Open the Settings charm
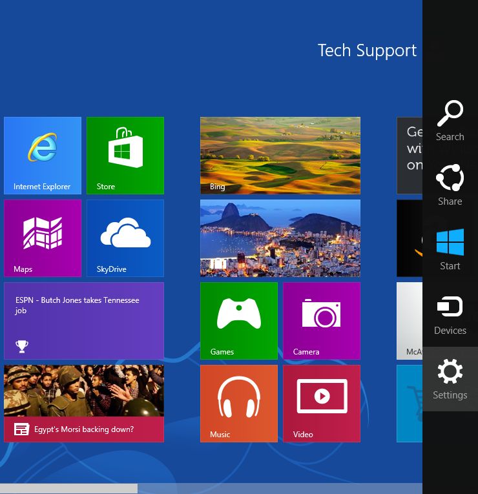Screen dimensions: 478x494 point(450,379)
